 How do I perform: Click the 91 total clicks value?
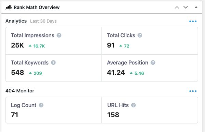coord(111,45)
